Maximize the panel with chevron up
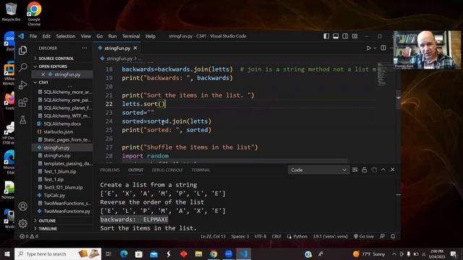 [383, 170]
